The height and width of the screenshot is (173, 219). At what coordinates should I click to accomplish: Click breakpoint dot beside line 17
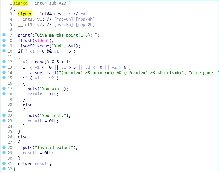click(x=4, y=89)
